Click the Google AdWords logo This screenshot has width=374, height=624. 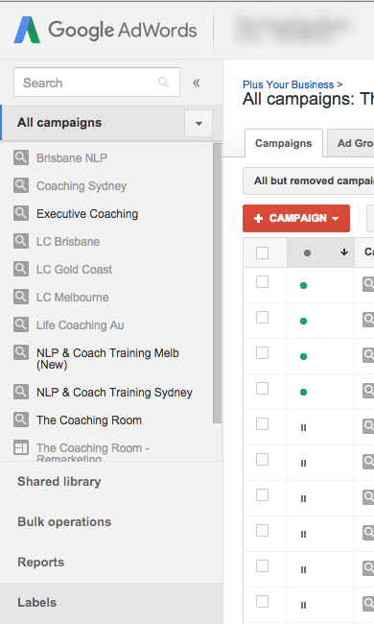(105, 30)
